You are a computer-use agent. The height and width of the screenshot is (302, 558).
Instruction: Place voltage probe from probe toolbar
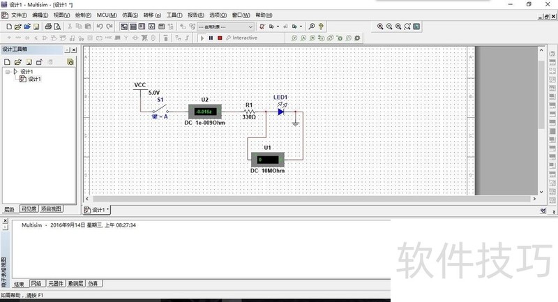coord(294,38)
